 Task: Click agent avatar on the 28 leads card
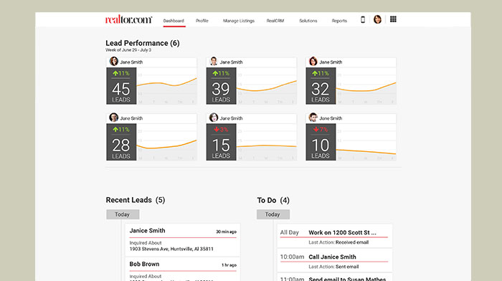(113, 118)
